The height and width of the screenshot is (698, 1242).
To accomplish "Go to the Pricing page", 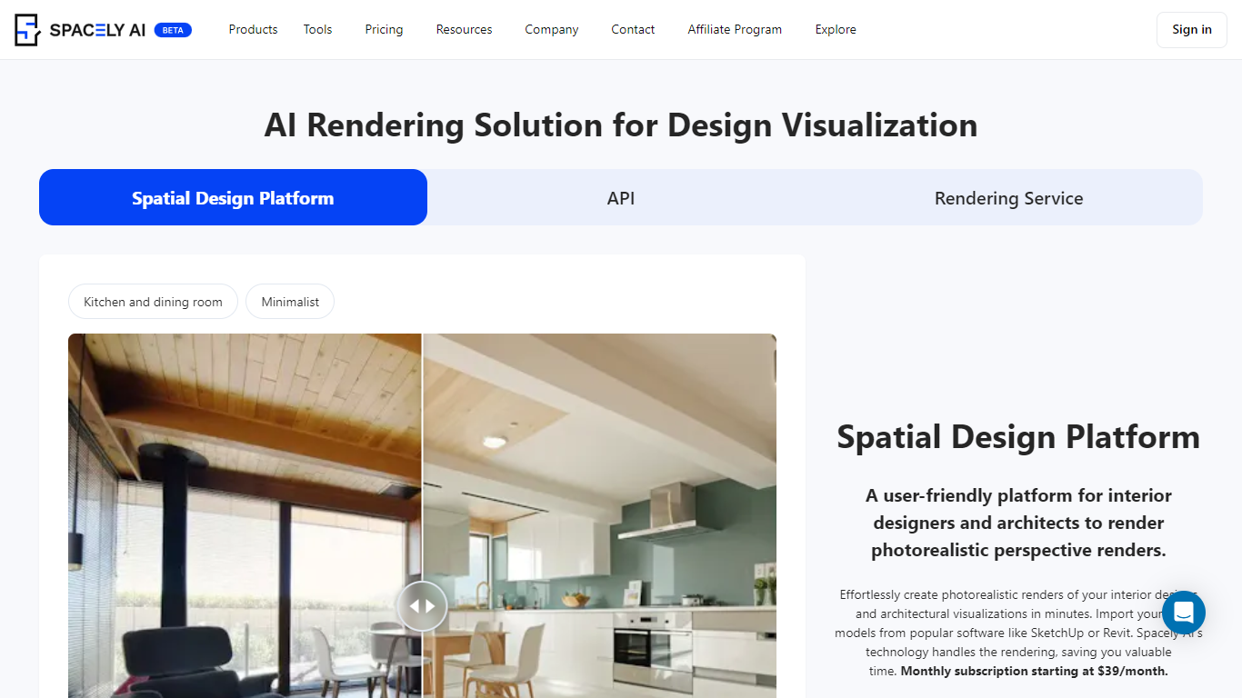I will (x=384, y=30).
